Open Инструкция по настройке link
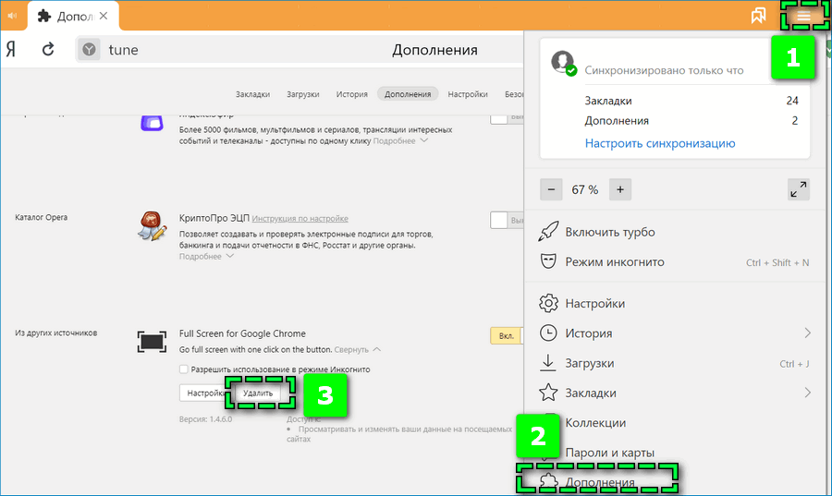Viewport: 832px width, 496px height. click(x=300, y=218)
